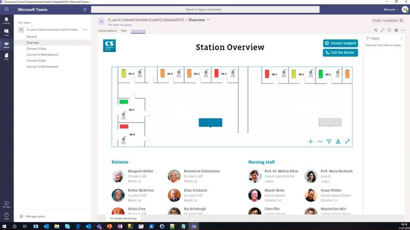Open the Microsoft organization dropdown
Viewport: 410px width, 230px height.
click(391, 9)
